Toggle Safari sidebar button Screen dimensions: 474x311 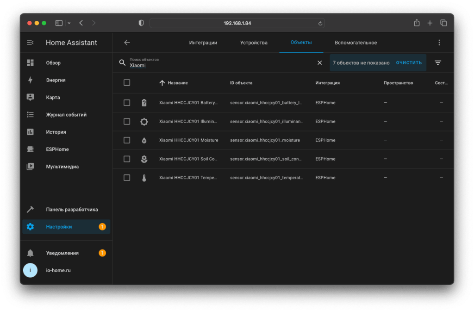tap(59, 23)
